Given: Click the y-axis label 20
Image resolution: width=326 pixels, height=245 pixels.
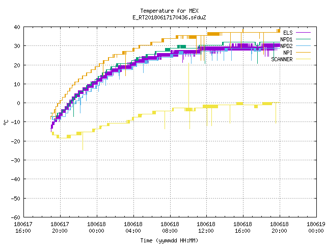Looking at the screenshot, I should point(17,65).
